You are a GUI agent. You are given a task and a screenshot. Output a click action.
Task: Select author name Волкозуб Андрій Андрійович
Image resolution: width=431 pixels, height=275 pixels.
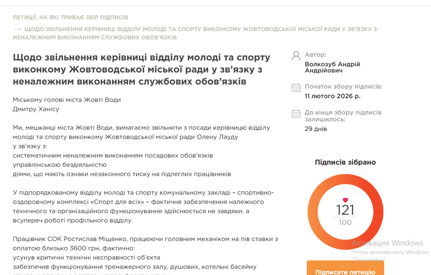tap(332, 67)
